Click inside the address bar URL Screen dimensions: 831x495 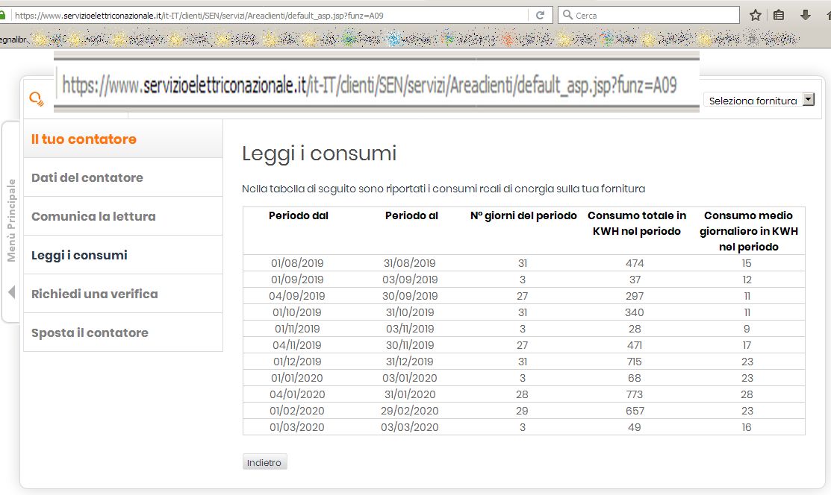point(224,14)
